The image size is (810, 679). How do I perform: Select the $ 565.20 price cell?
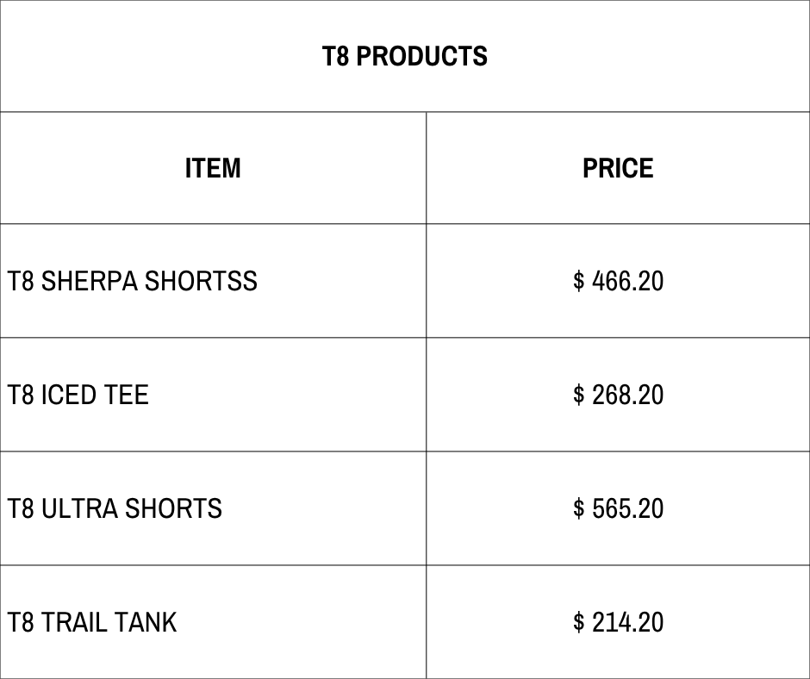[618, 508]
